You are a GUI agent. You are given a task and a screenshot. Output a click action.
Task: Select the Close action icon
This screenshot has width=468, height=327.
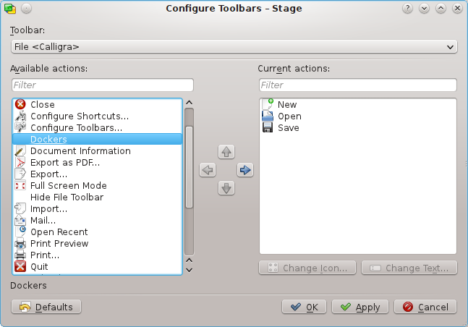coord(20,105)
